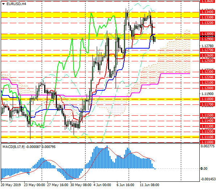Screen dimensions: 216x189
Task: Click the 1.13600 top price label
Action: [x=207, y=1]
